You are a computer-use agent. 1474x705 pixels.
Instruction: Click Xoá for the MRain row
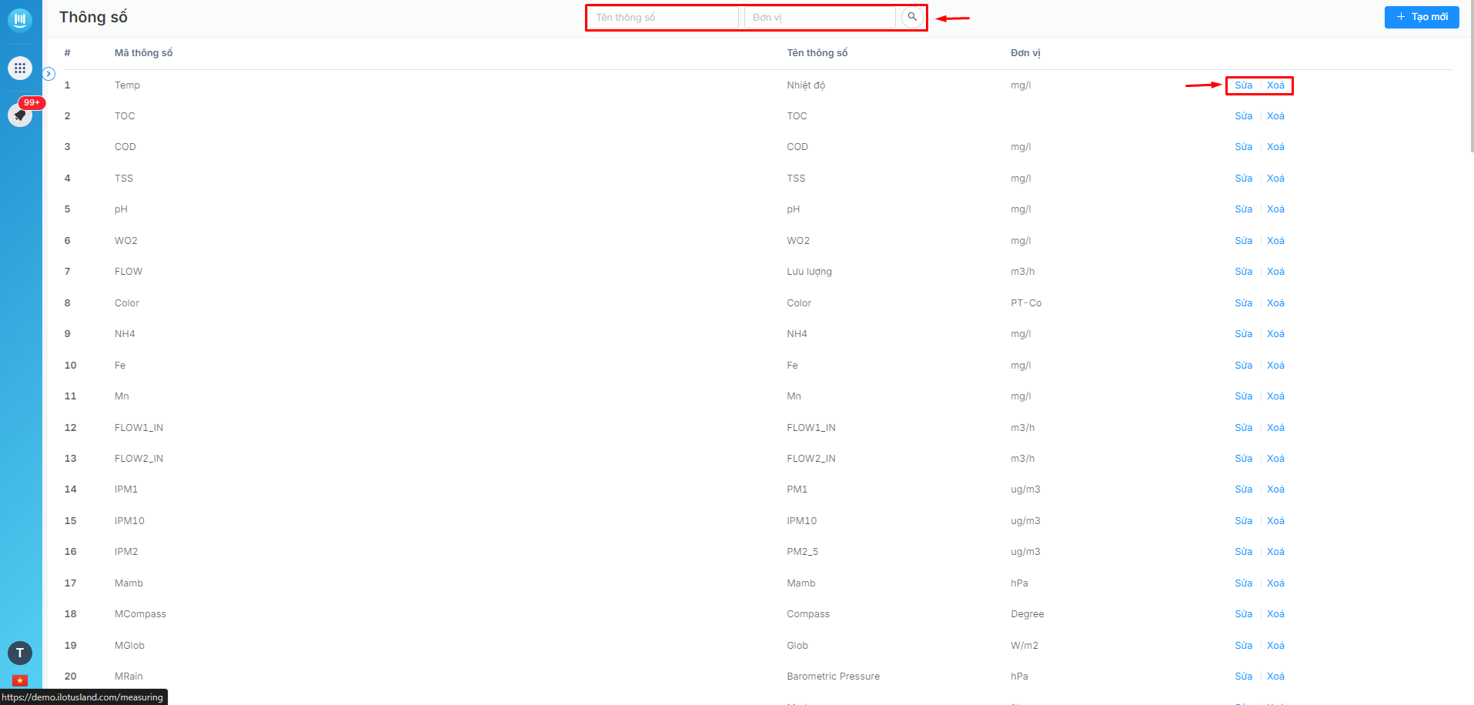(x=1275, y=677)
